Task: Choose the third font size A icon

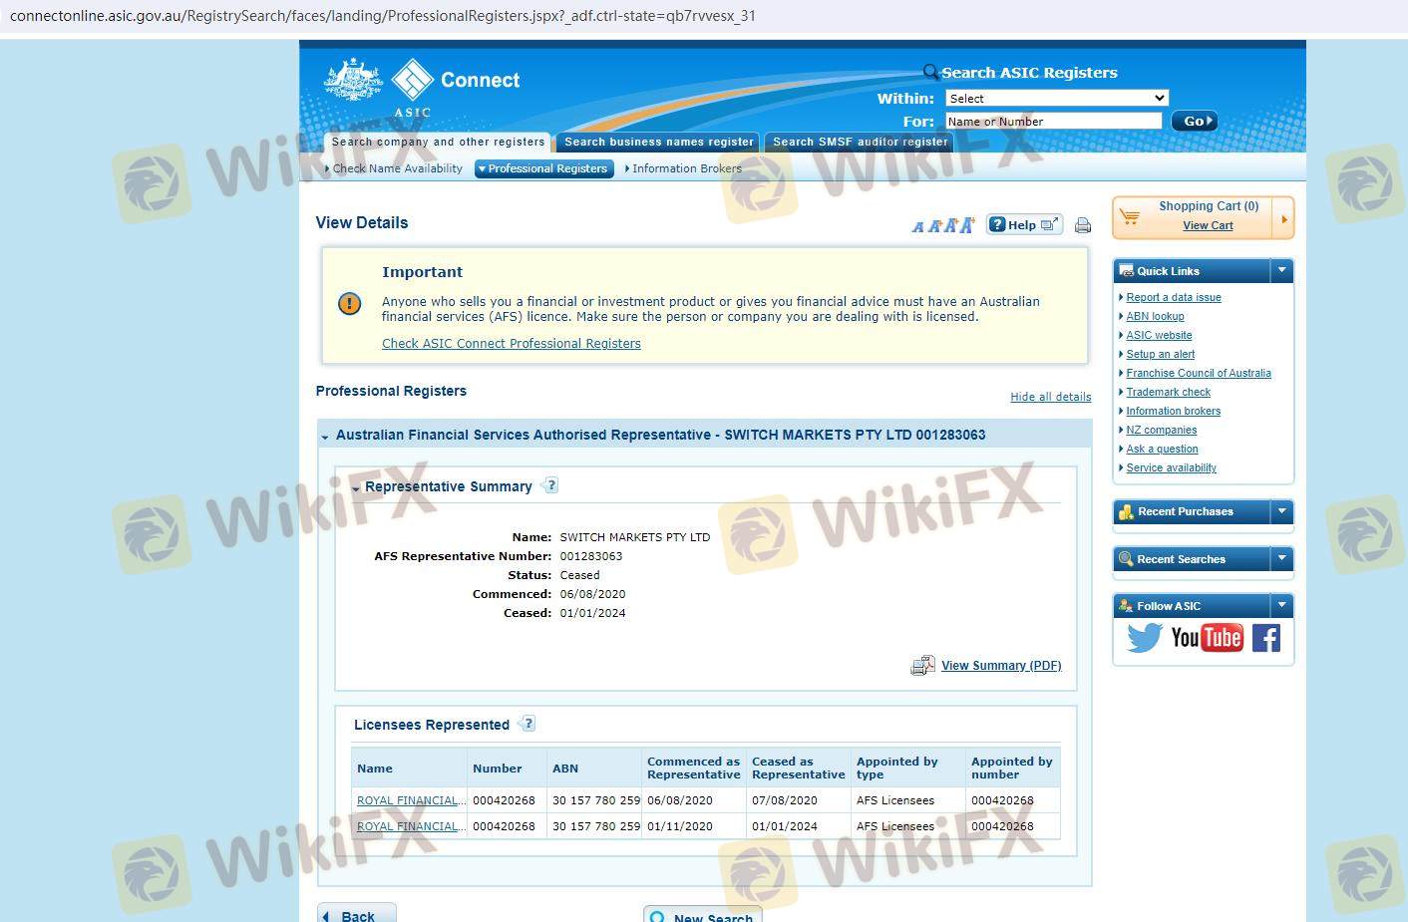Action: pyautogui.click(x=950, y=225)
